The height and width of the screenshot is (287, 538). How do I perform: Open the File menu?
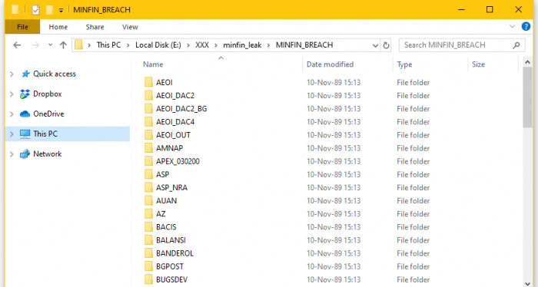click(x=22, y=27)
